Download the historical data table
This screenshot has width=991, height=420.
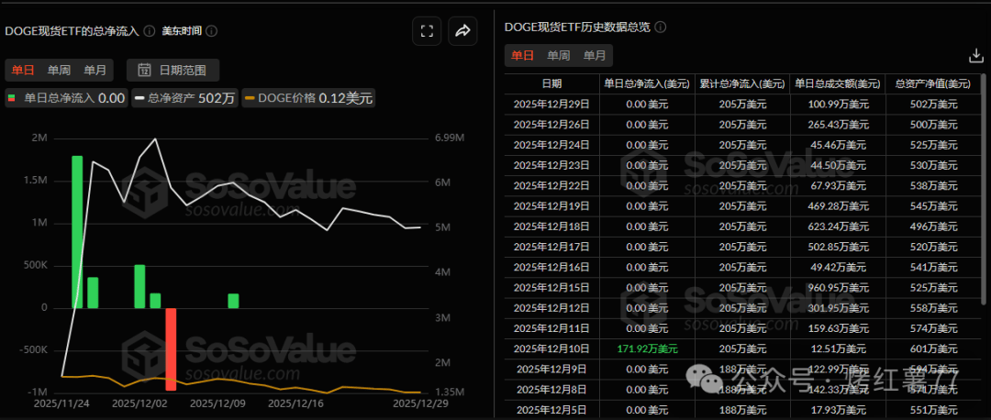click(975, 55)
